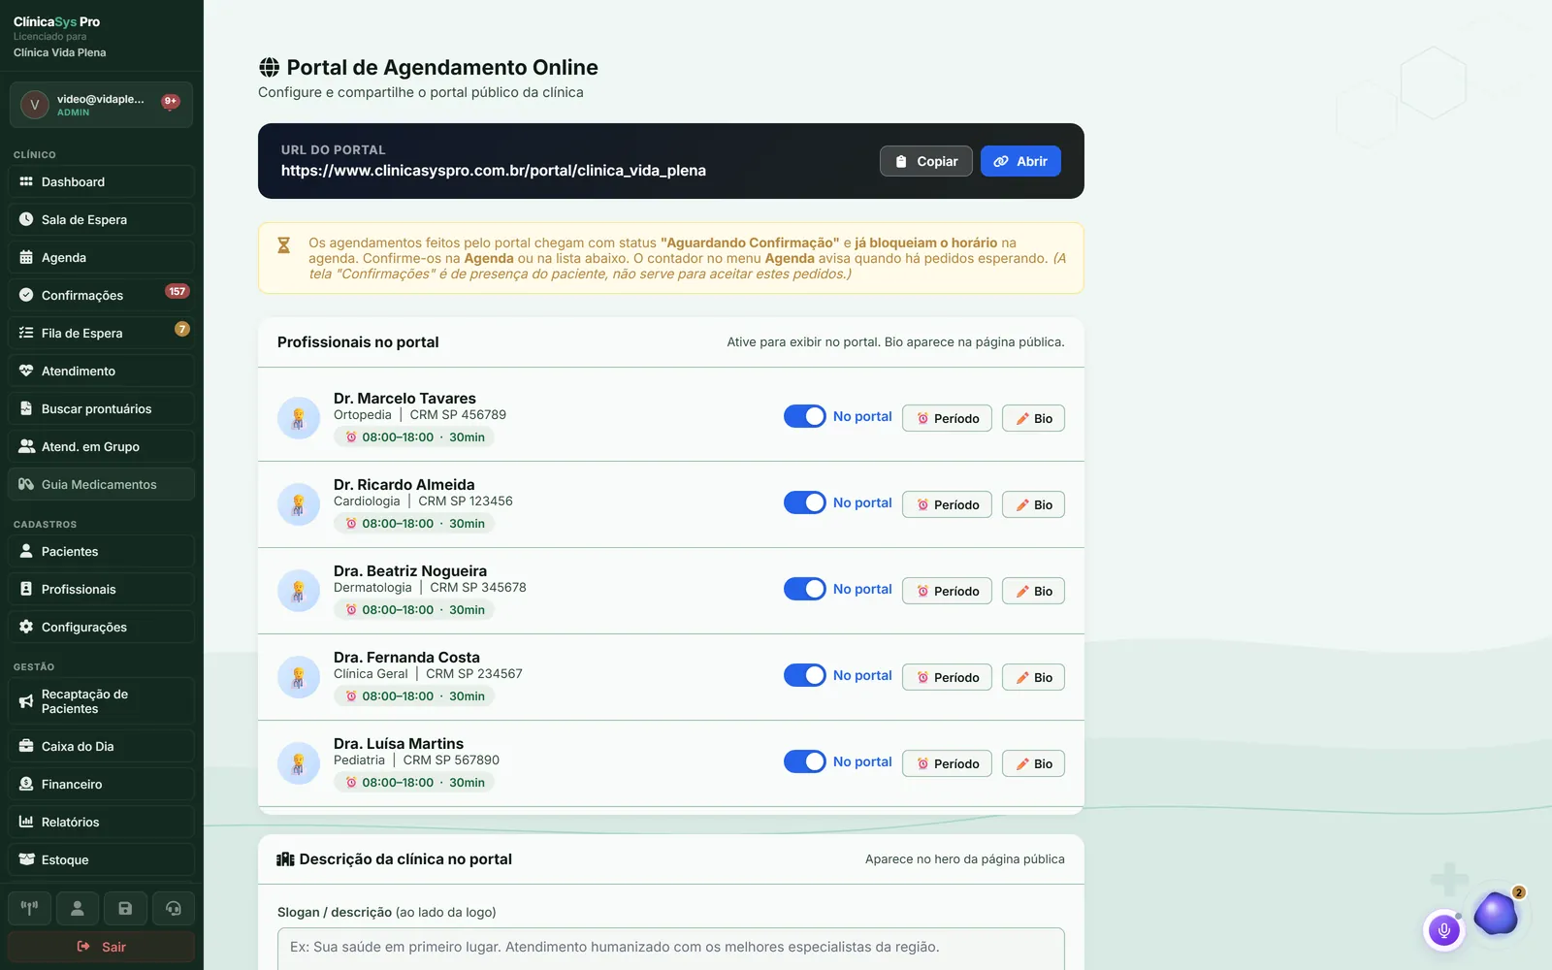
Task: Open Confirmações with 157 badge
Action: tap(101, 295)
